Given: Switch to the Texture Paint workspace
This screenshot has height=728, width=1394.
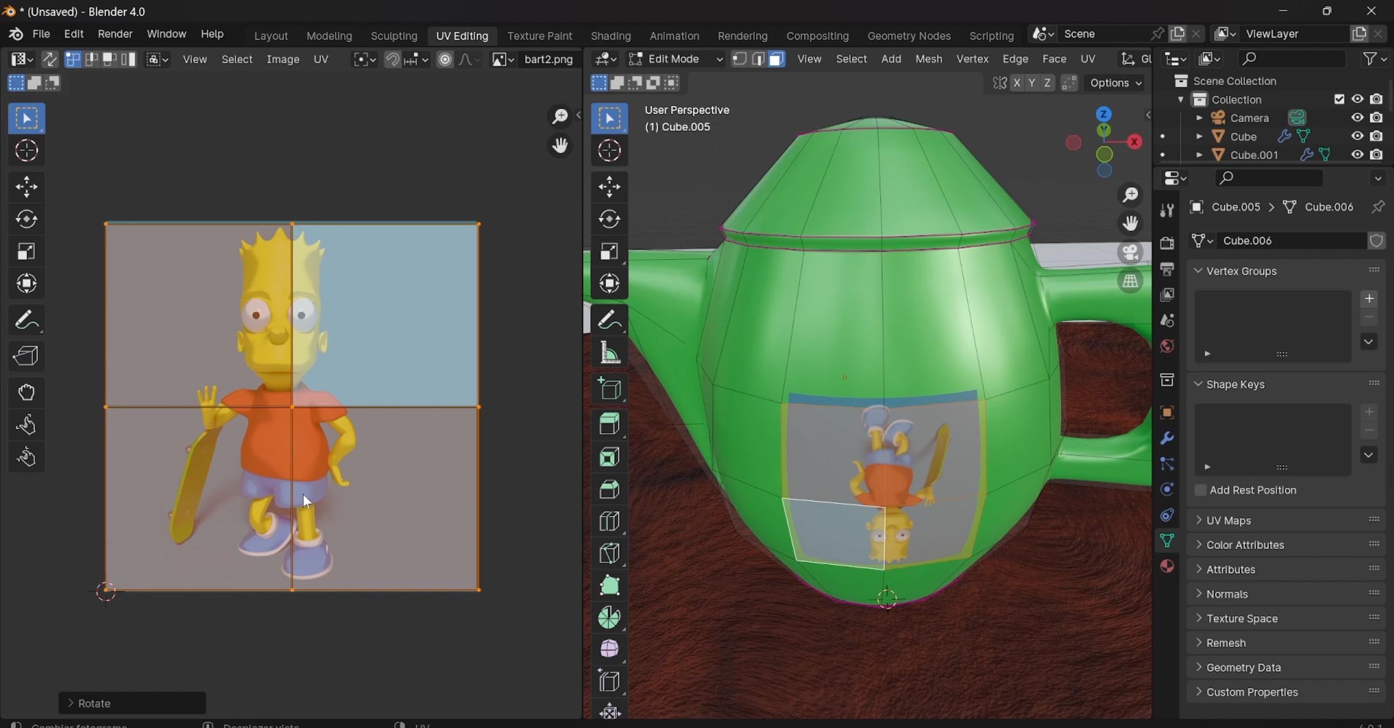Looking at the screenshot, I should pyautogui.click(x=539, y=35).
